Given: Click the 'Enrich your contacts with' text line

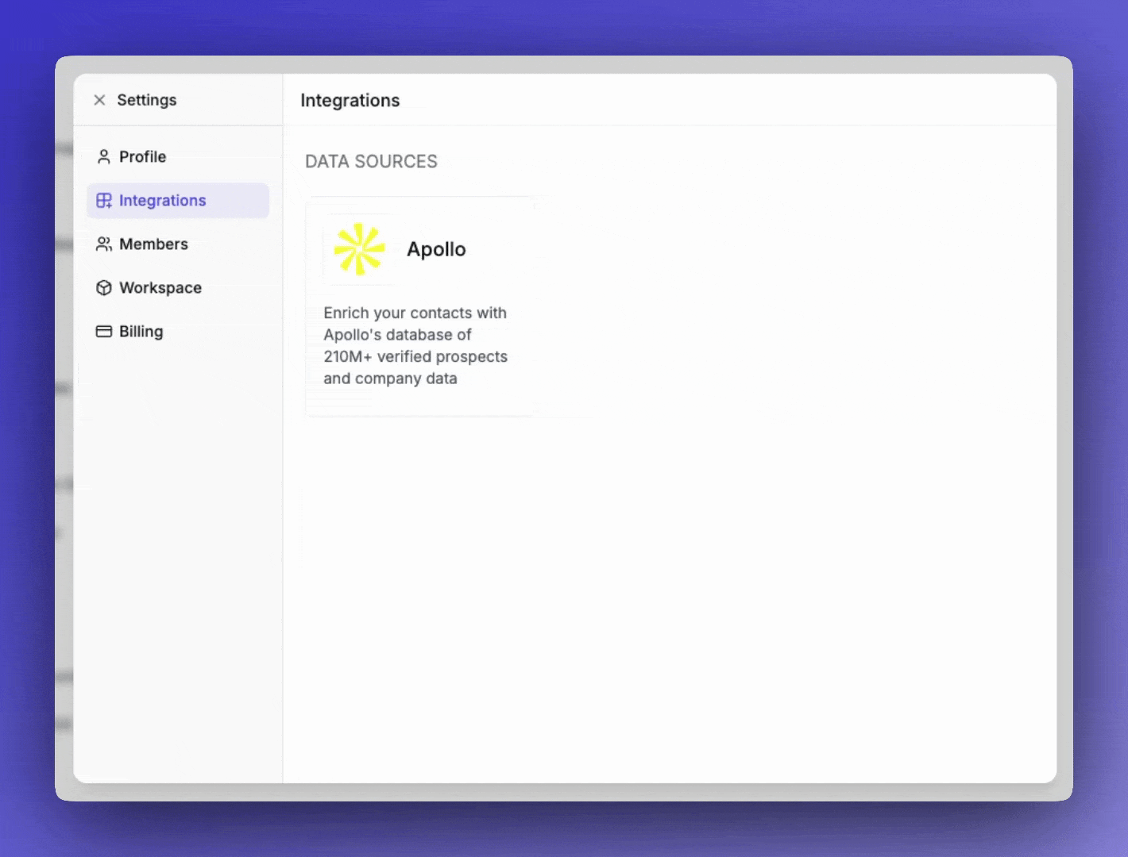Looking at the screenshot, I should pyautogui.click(x=415, y=313).
